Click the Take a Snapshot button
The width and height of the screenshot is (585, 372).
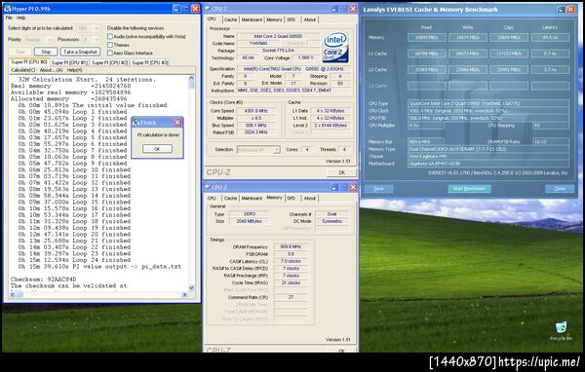pos(80,52)
